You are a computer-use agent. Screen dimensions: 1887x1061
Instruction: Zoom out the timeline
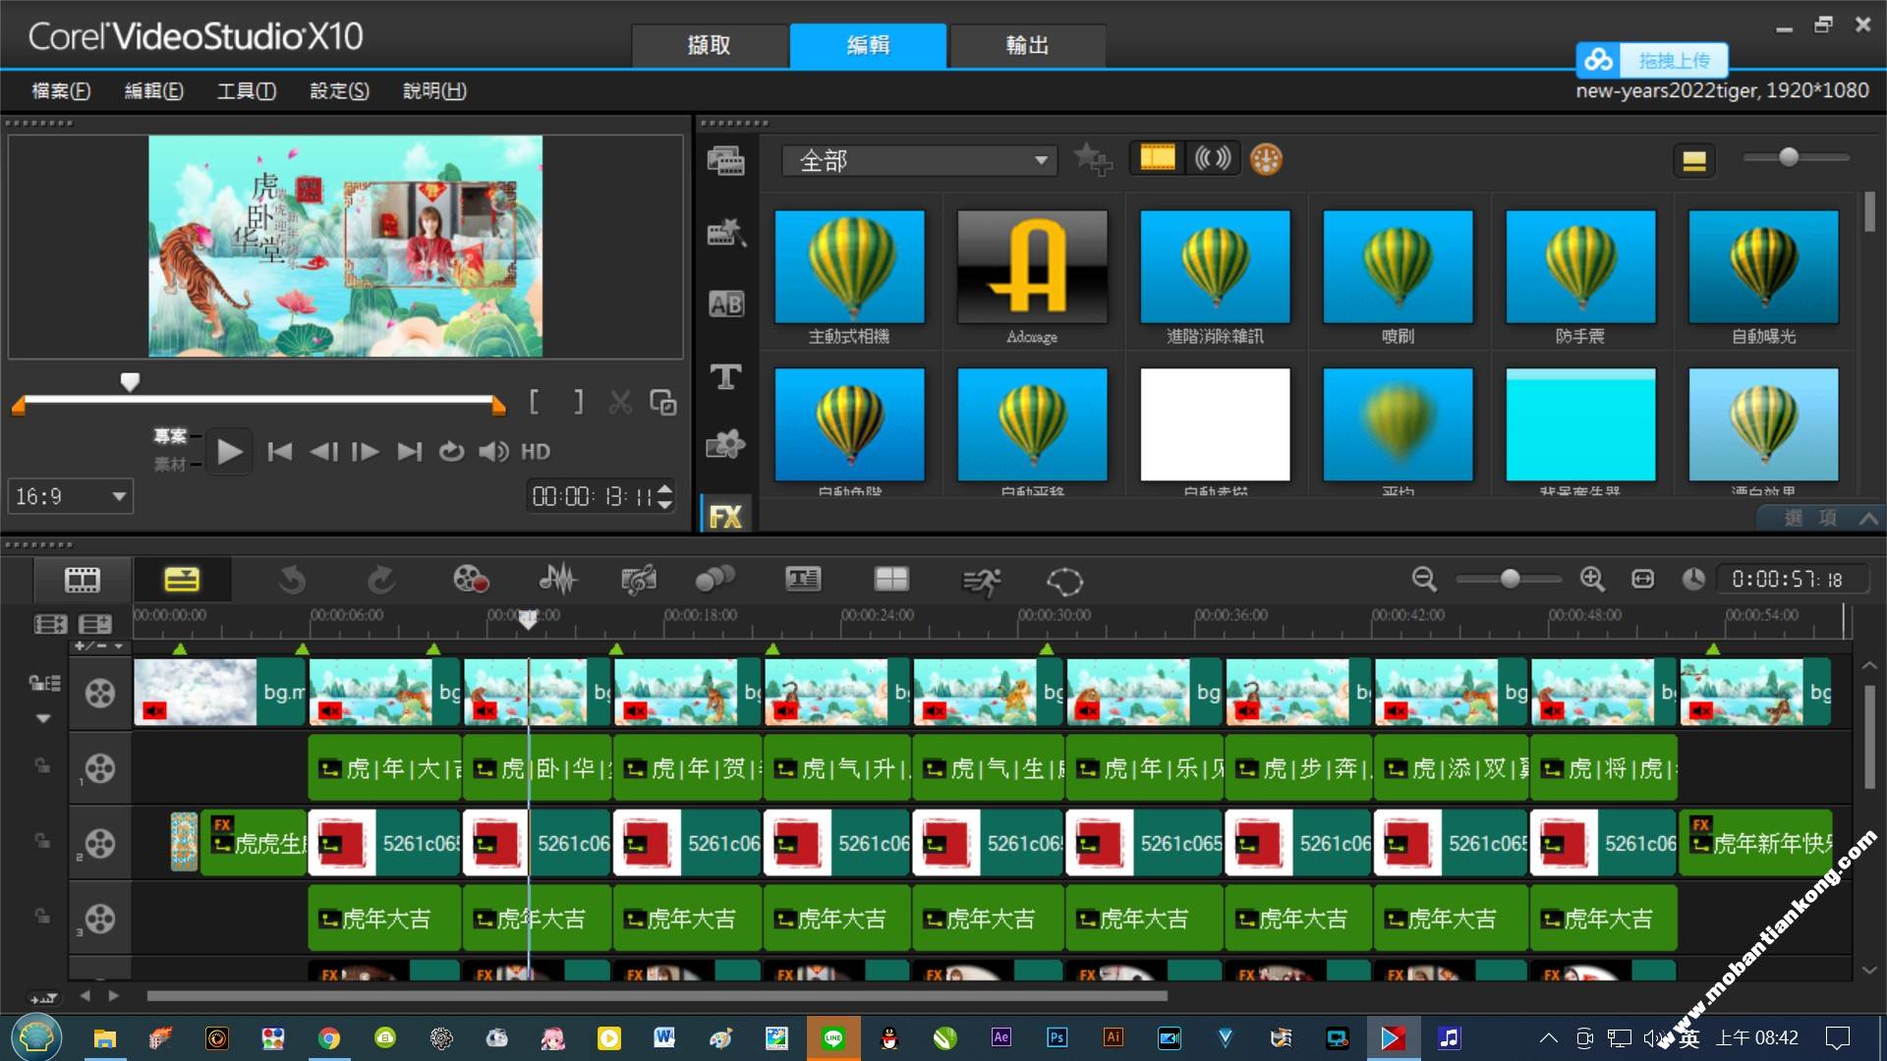pos(1424,580)
